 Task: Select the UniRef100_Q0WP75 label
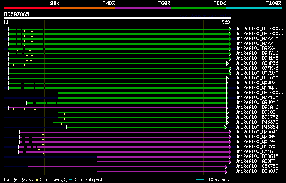tap(257, 83)
